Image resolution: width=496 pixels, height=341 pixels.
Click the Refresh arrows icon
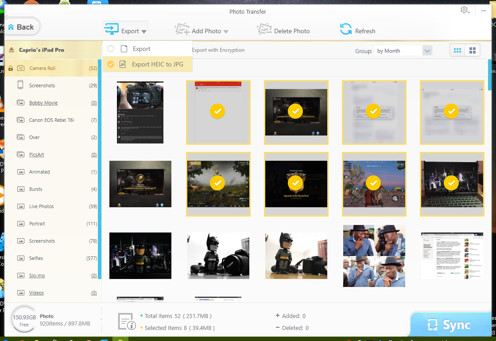point(346,29)
